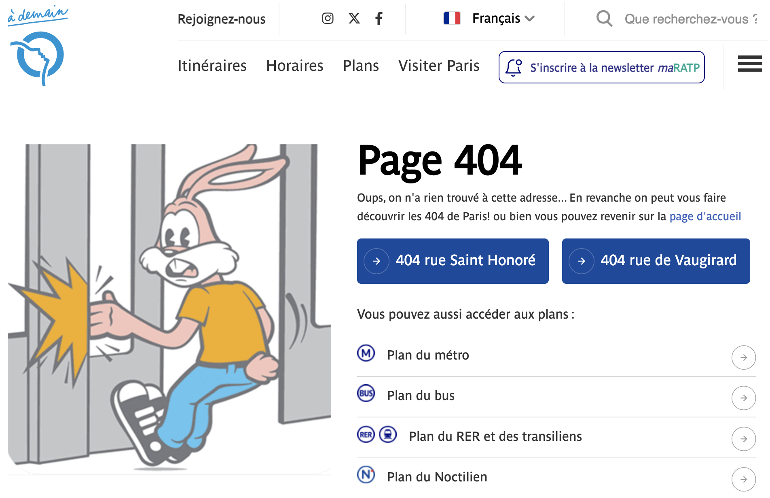Click arrow next to Plan du Noctilien
Screen dimensions: 770x498
(x=744, y=479)
